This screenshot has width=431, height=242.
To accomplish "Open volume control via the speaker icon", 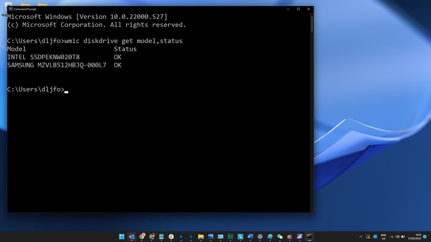I will pos(398,237).
